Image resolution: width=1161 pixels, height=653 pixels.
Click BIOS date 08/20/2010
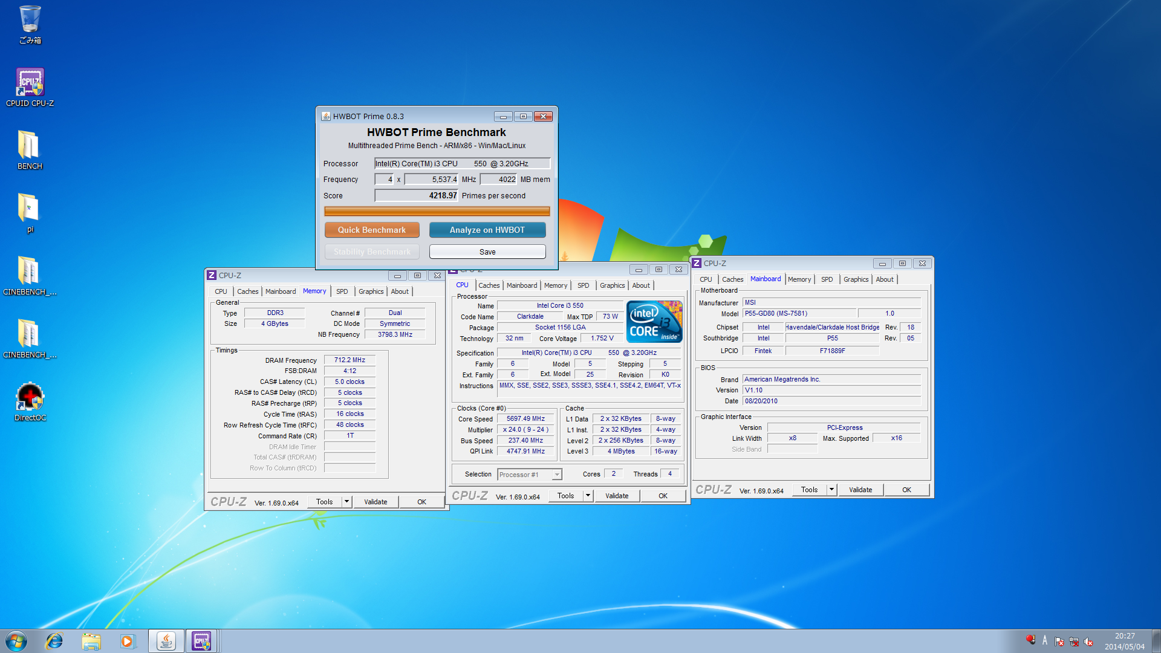coord(831,401)
